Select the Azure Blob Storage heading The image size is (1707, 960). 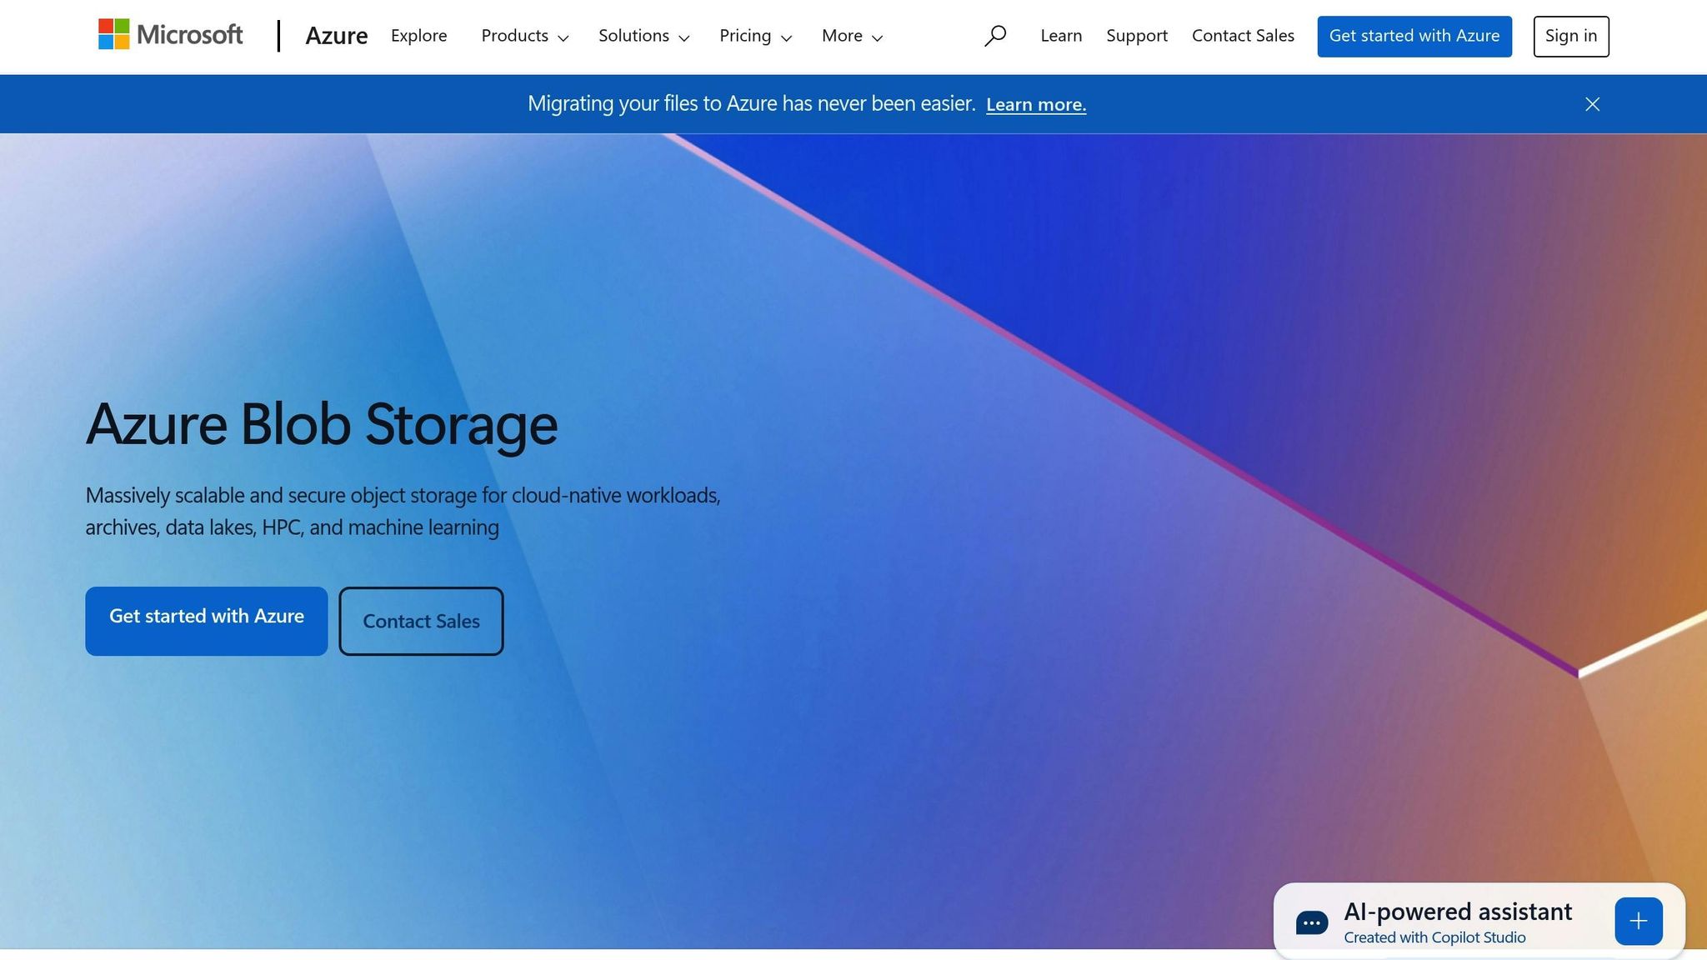322,424
